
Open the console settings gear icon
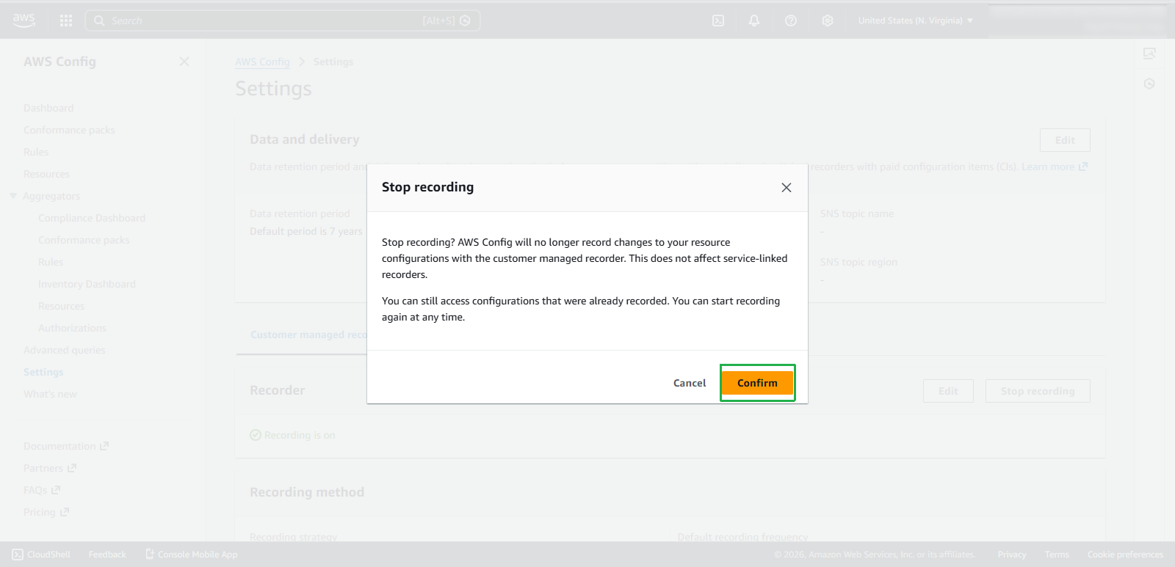tap(828, 21)
